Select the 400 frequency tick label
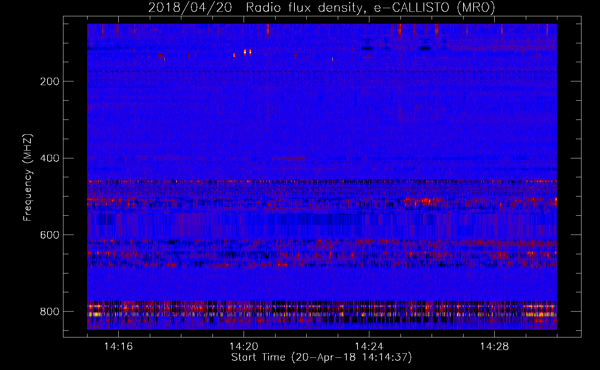 [x=50, y=158]
